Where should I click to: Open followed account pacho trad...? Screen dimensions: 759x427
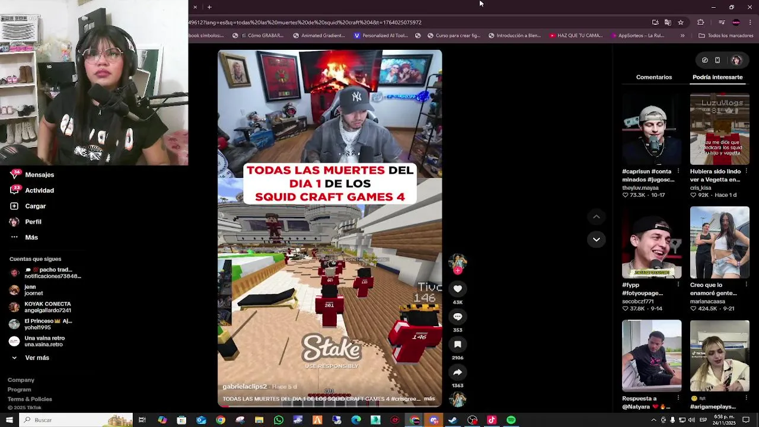pos(45,273)
